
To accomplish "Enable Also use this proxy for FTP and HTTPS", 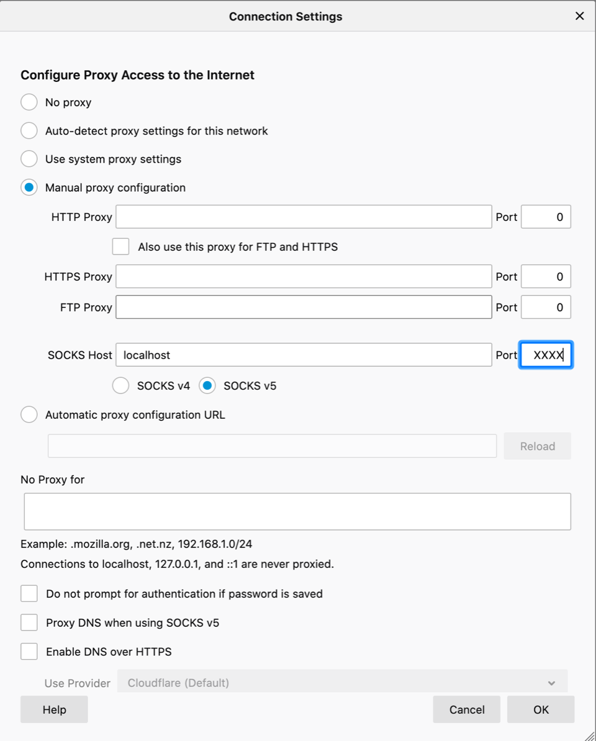I will tap(120, 246).
